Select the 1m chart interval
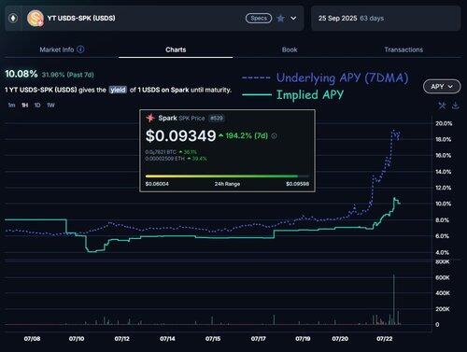Image resolution: width=467 pixels, height=352 pixels. coord(11,106)
